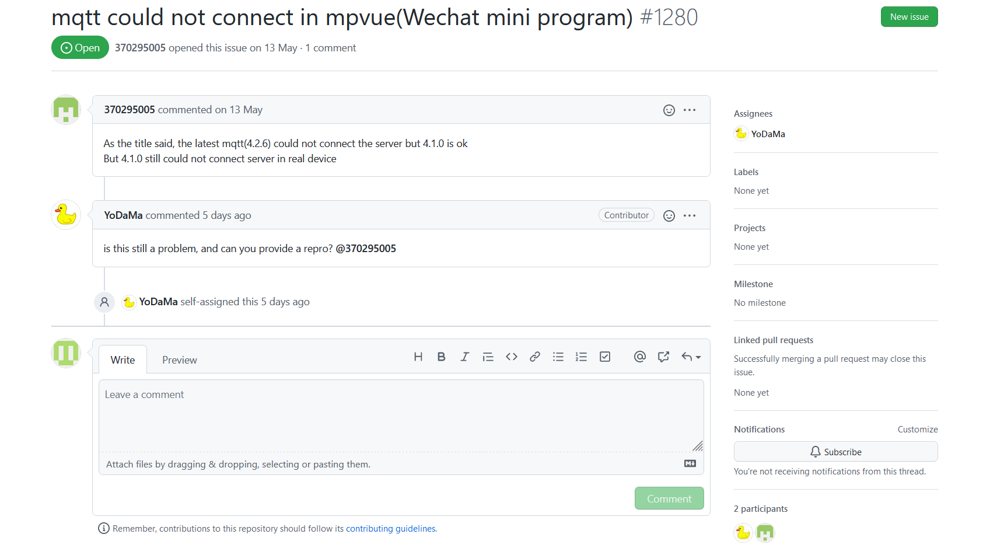This screenshot has height=555, width=983.
Task: Open options menu on YoDaMa's comment
Action: point(690,216)
